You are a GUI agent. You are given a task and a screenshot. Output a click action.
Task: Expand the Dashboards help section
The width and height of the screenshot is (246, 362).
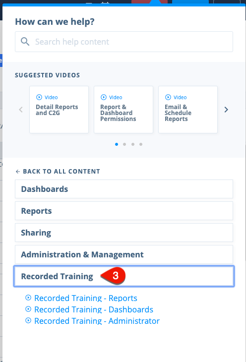pyautogui.click(x=124, y=189)
